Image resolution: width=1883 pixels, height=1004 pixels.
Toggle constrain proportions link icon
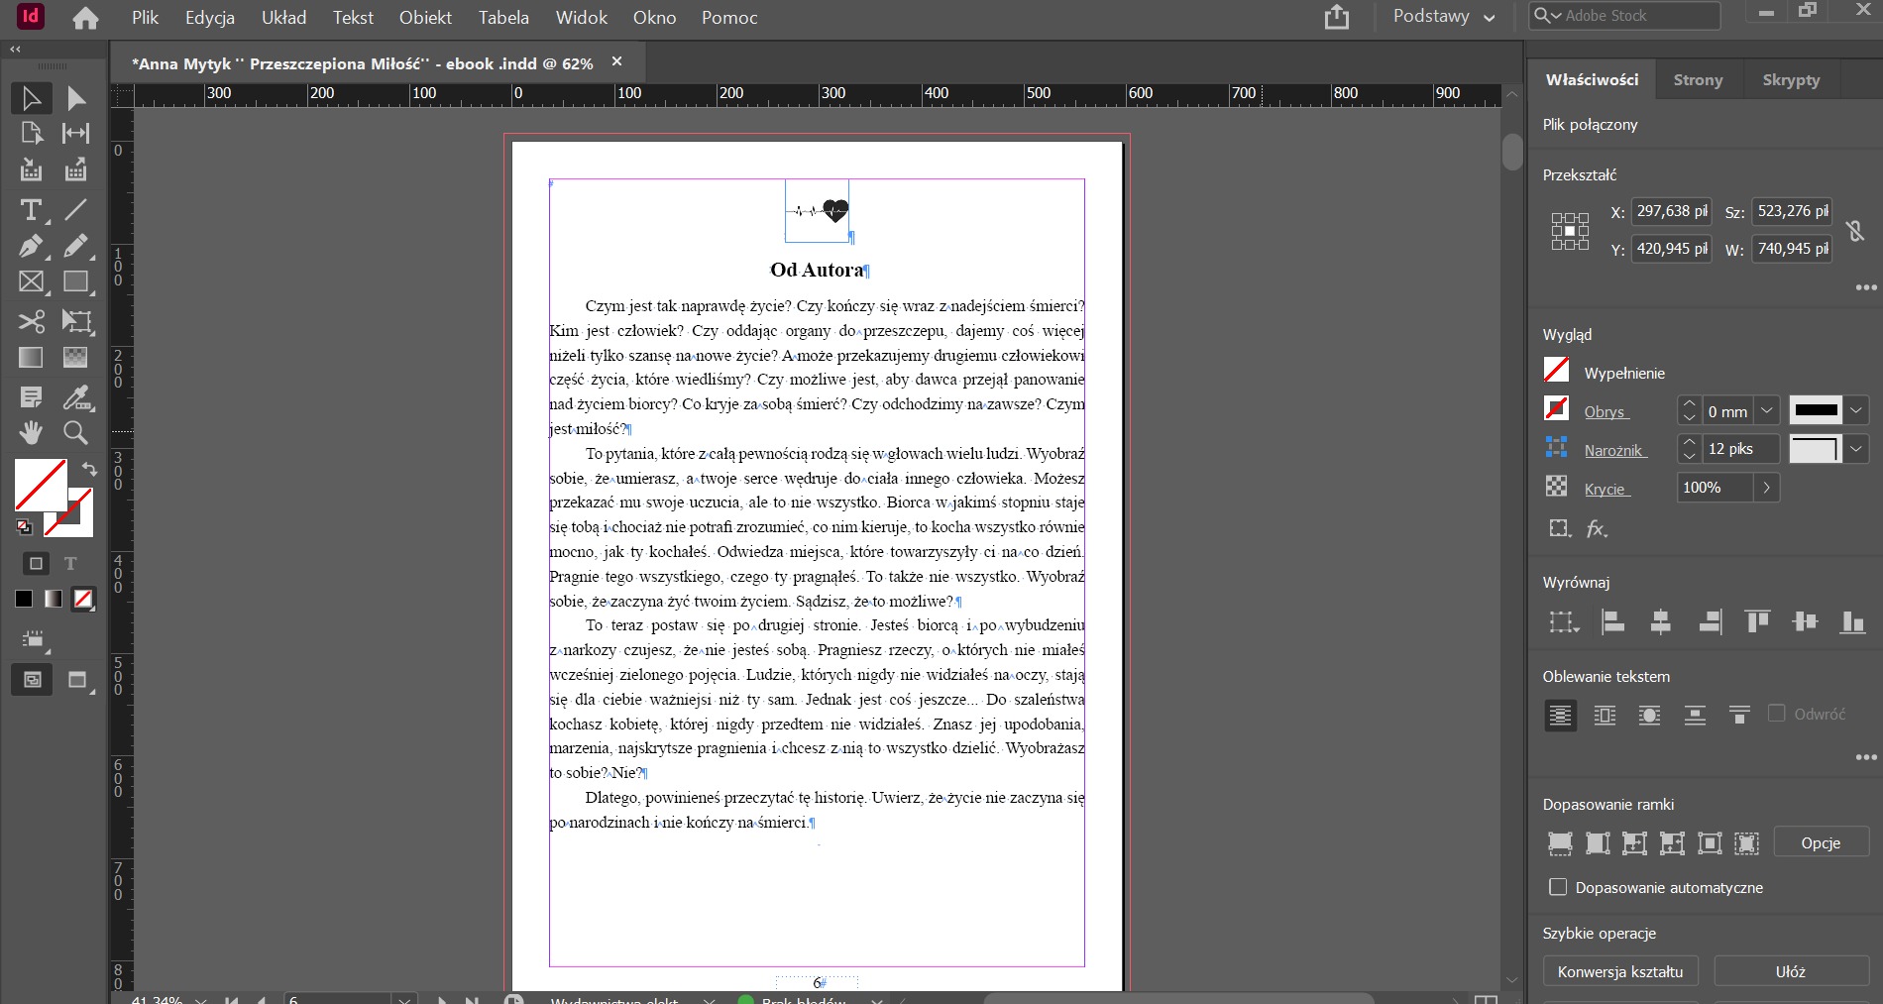point(1855,231)
